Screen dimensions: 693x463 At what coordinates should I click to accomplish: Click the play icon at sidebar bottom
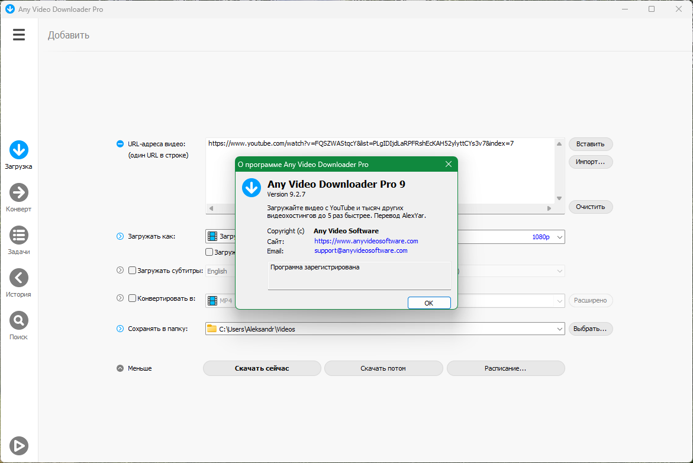pos(18,446)
